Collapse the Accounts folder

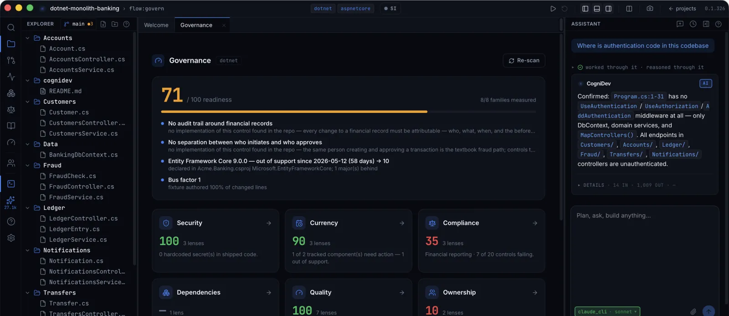point(27,38)
